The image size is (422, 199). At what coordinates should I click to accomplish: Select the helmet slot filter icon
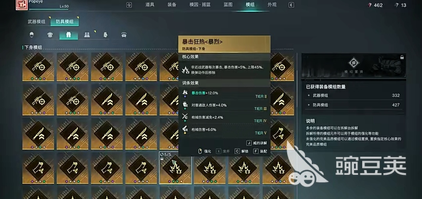(x=32, y=35)
